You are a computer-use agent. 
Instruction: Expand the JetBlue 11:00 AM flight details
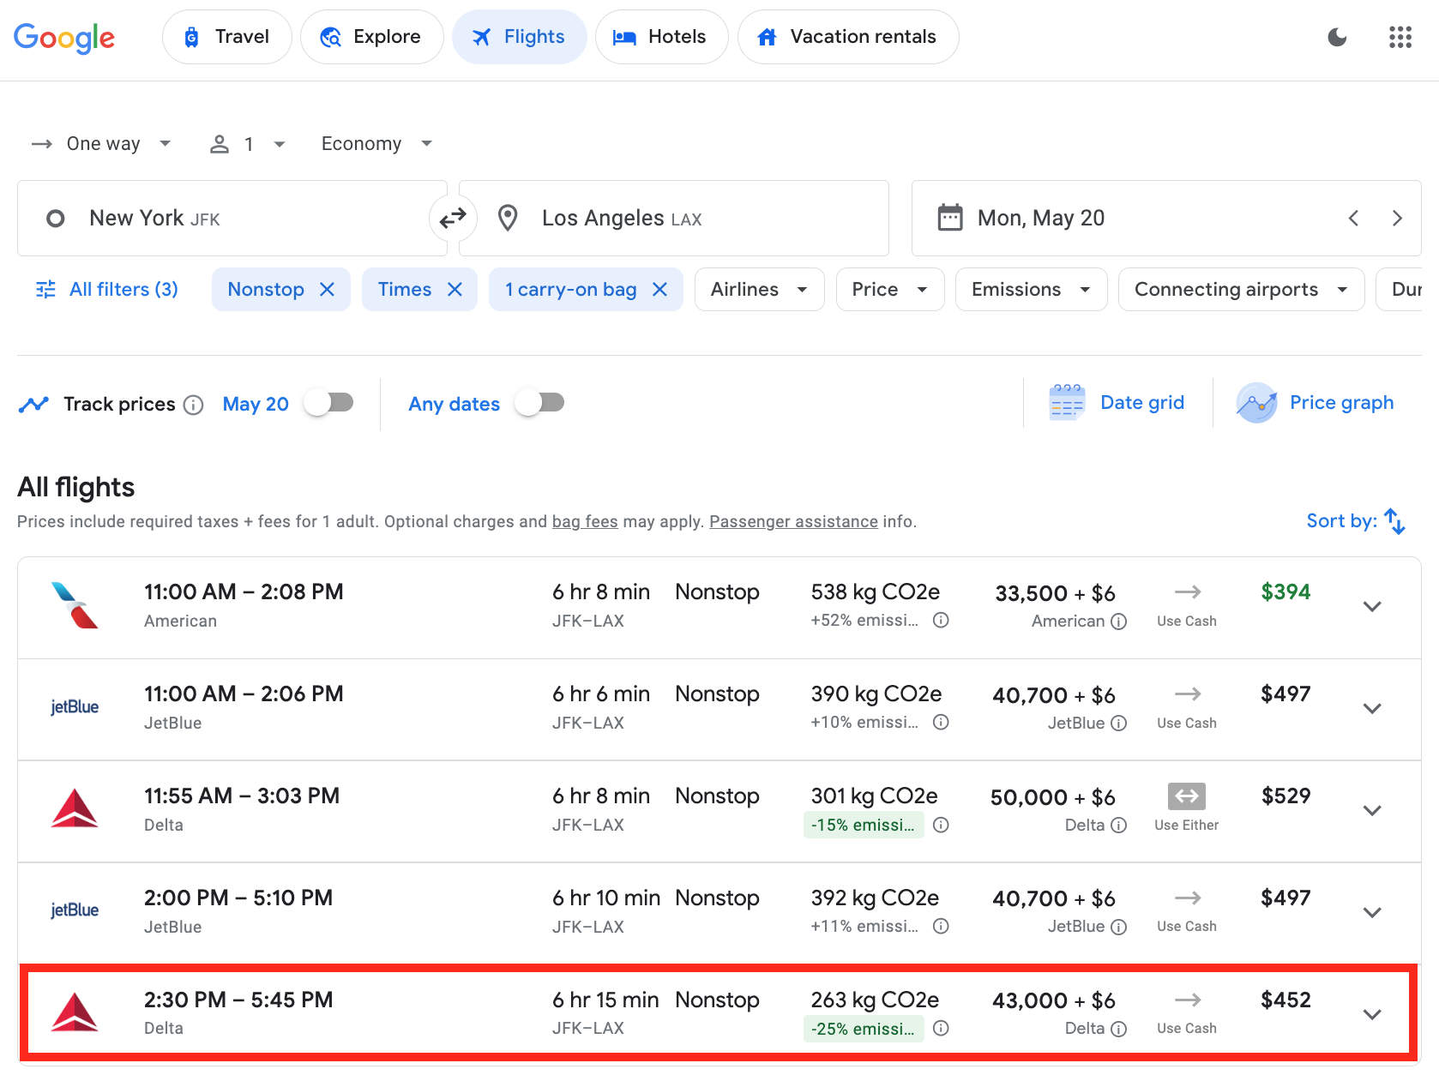click(1372, 709)
